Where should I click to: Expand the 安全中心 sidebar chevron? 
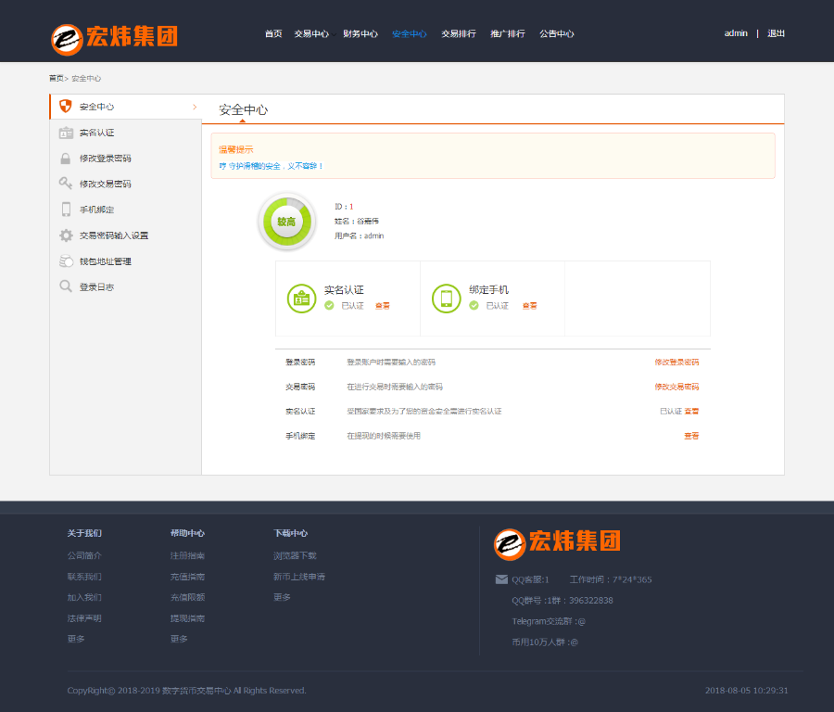click(x=195, y=106)
